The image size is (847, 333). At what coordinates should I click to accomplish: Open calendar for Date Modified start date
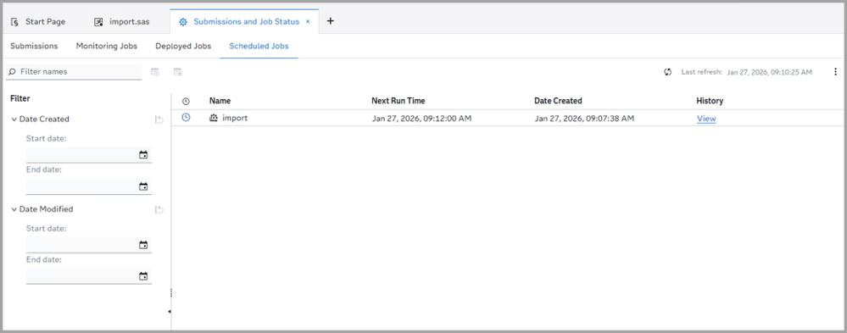pos(143,245)
